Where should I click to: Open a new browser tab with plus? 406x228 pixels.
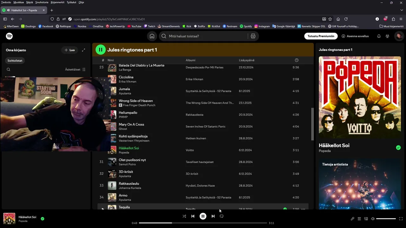[x=52, y=10]
